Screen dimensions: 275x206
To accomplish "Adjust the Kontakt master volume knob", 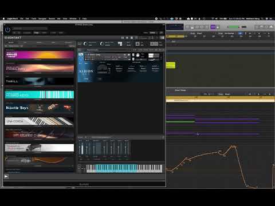I will point(85,44).
